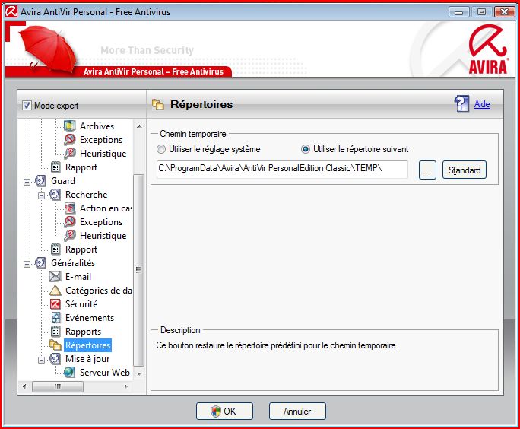Click the Guard gear icon
520x429 pixels.
[40, 181]
